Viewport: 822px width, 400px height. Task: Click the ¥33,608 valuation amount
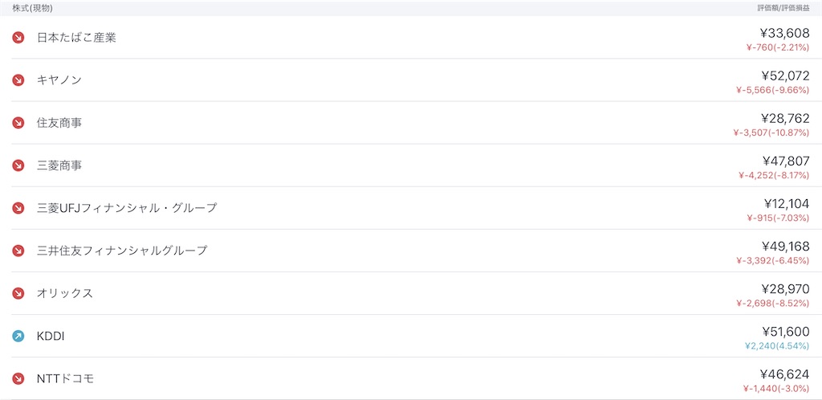[785, 33]
